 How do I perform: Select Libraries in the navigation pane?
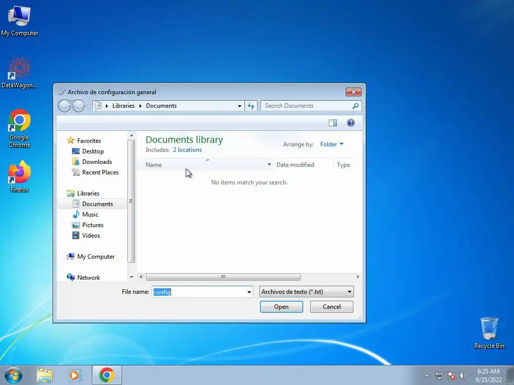click(88, 194)
